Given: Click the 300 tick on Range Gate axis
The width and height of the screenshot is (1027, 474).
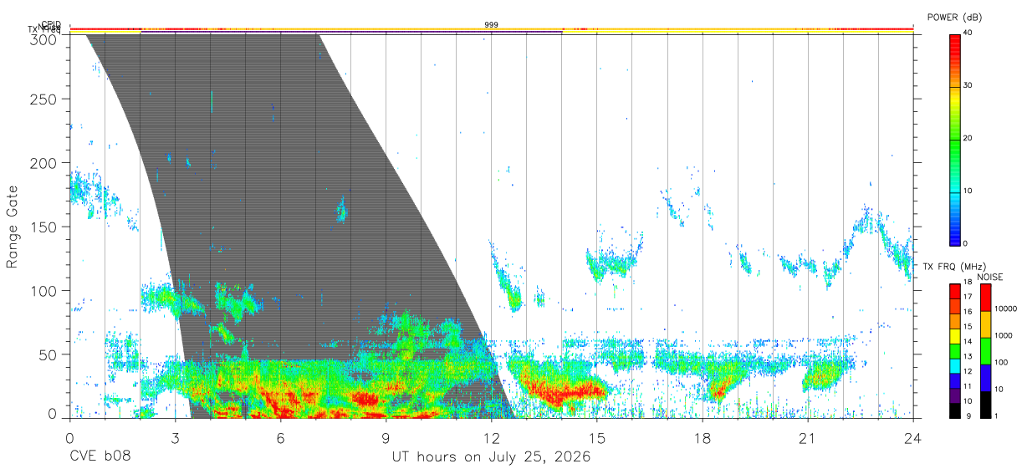Looking at the screenshot, I should 43,38.
